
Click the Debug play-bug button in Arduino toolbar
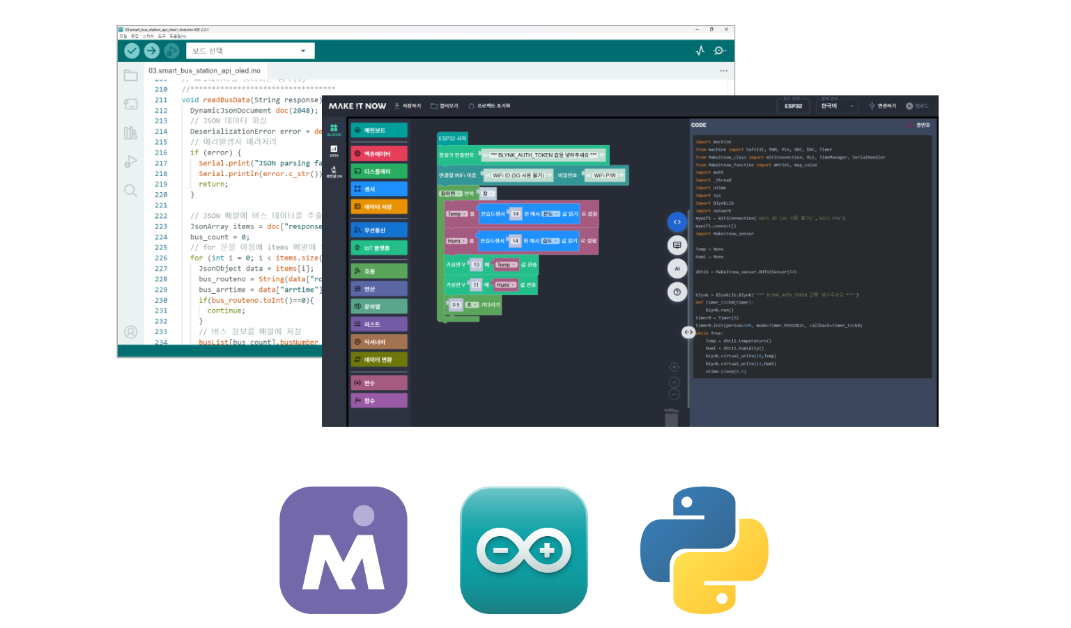(x=171, y=51)
